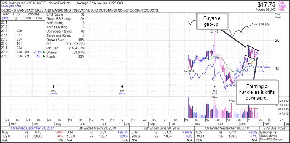Select the P/E 30 (1.8 X SP) row
Viewport: 290px width, 143px height.
pos(66,44)
